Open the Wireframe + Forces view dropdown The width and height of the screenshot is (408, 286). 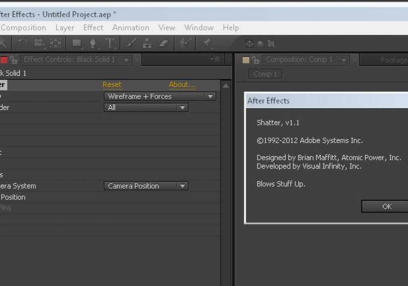coord(160,97)
